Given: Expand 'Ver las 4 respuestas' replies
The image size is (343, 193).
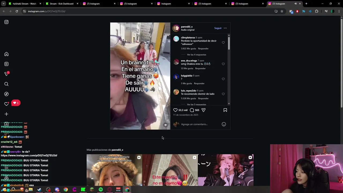Looking at the screenshot, I should click(x=196, y=55).
